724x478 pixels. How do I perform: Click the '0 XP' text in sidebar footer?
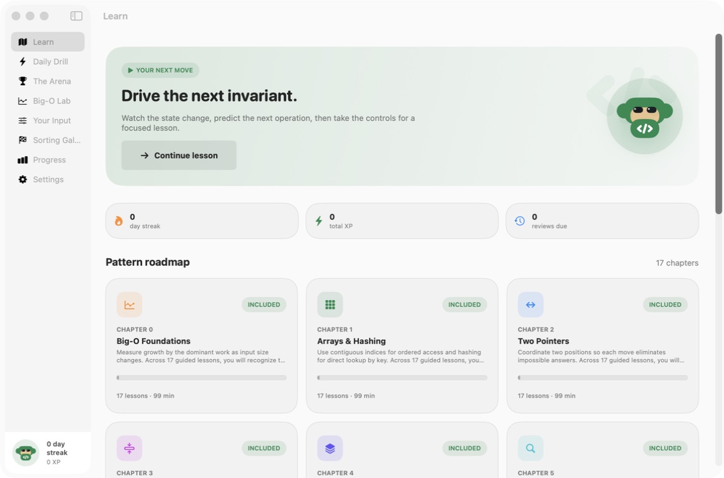[x=54, y=462]
